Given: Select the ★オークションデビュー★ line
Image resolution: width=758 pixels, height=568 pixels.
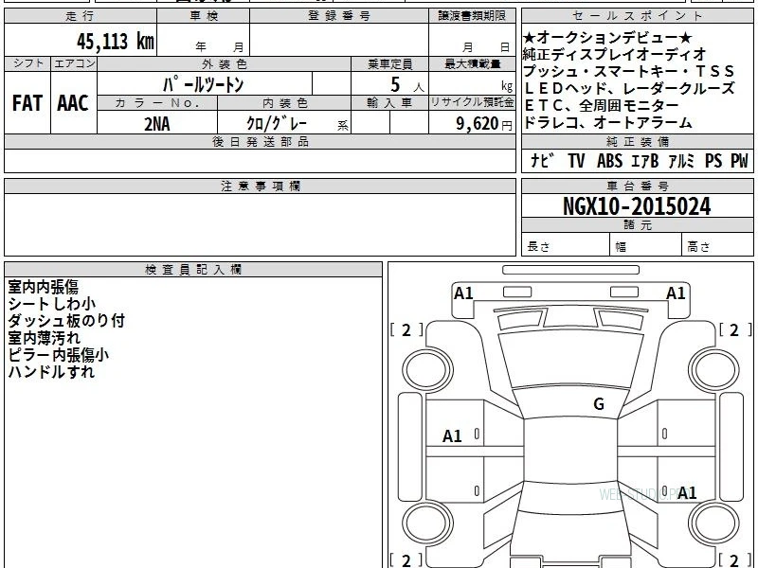Looking at the screenshot, I should point(607,37).
